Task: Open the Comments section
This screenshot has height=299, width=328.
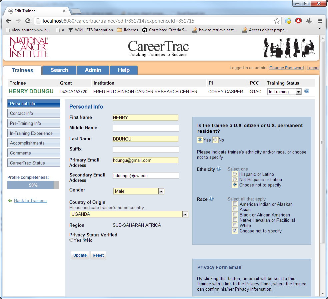Action: [34, 153]
